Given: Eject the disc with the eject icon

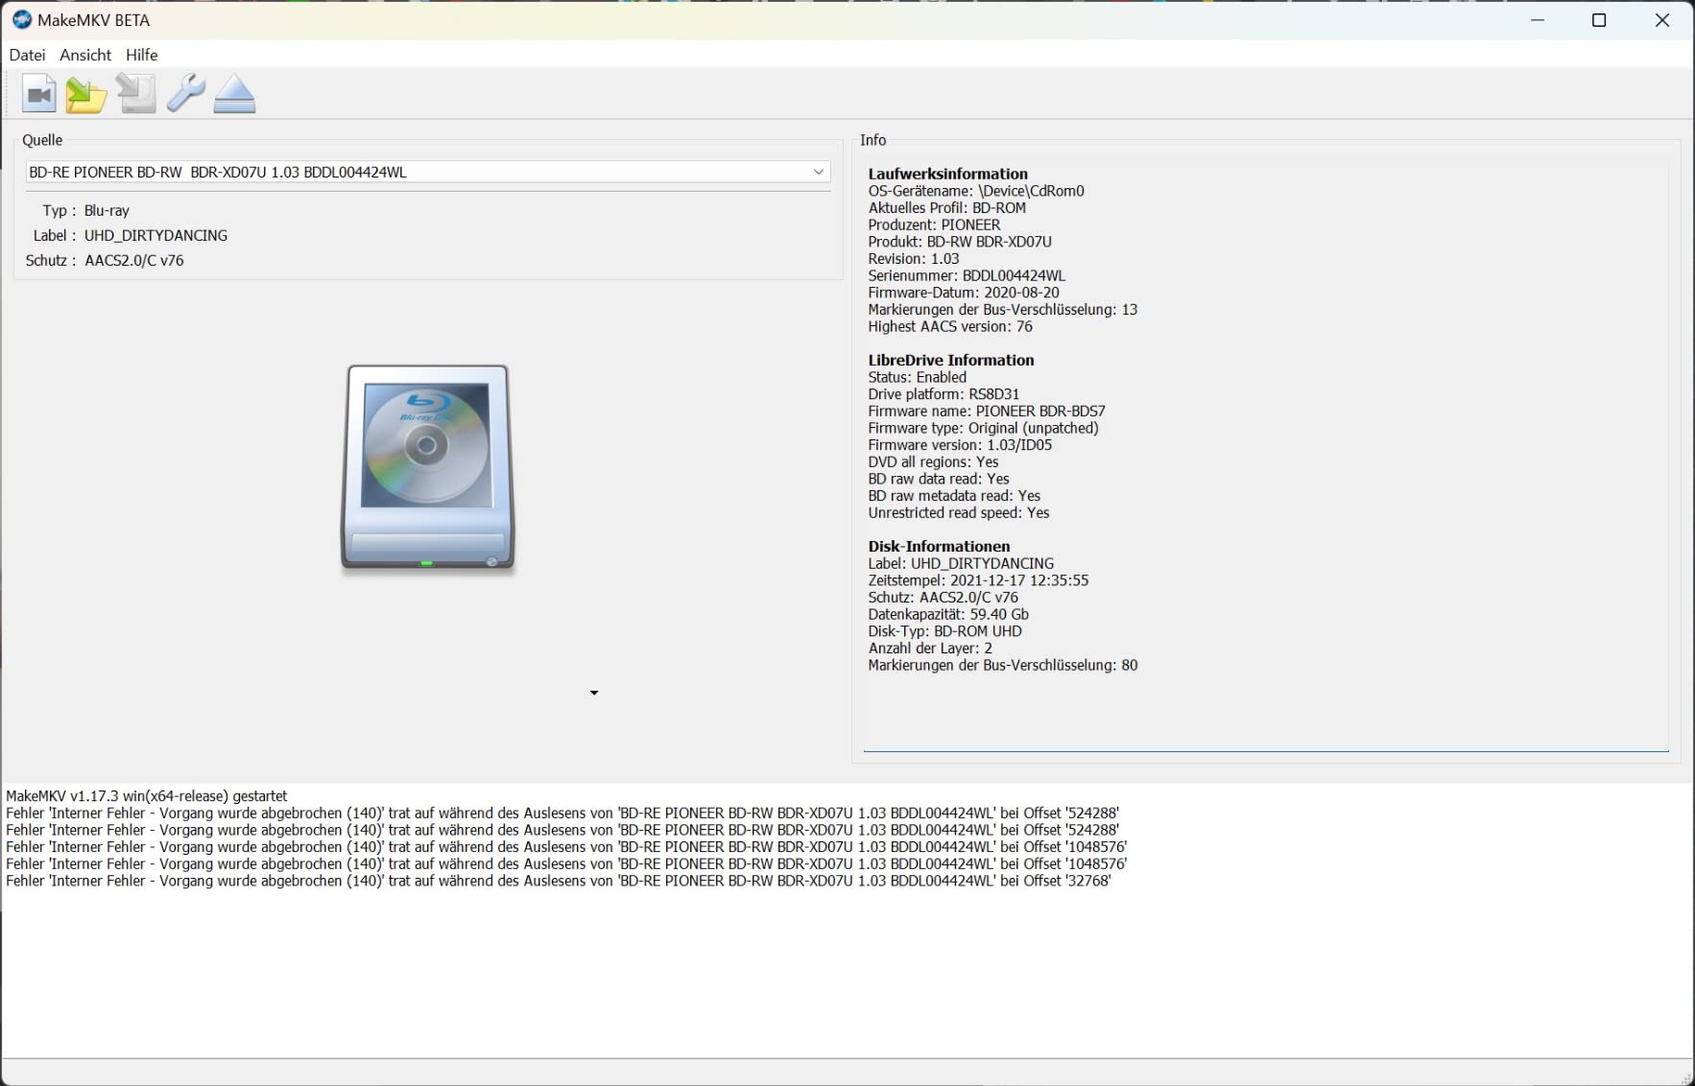Looking at the screenshot, I should [x=234, y=94].
